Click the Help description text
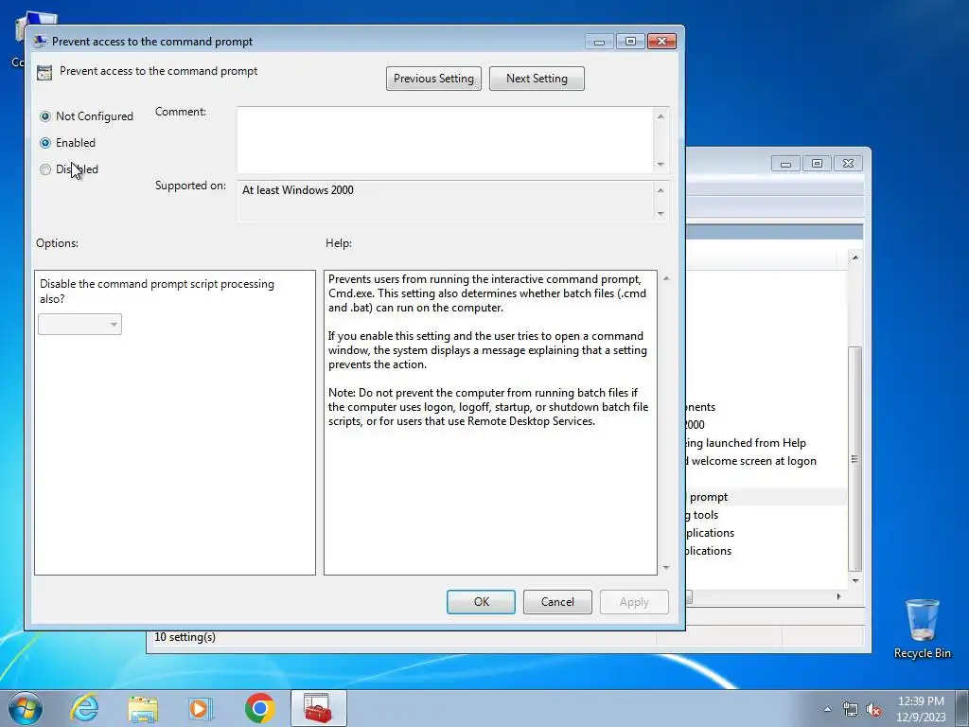The width and height of the screenshot is (969, 727). (487, 350)
